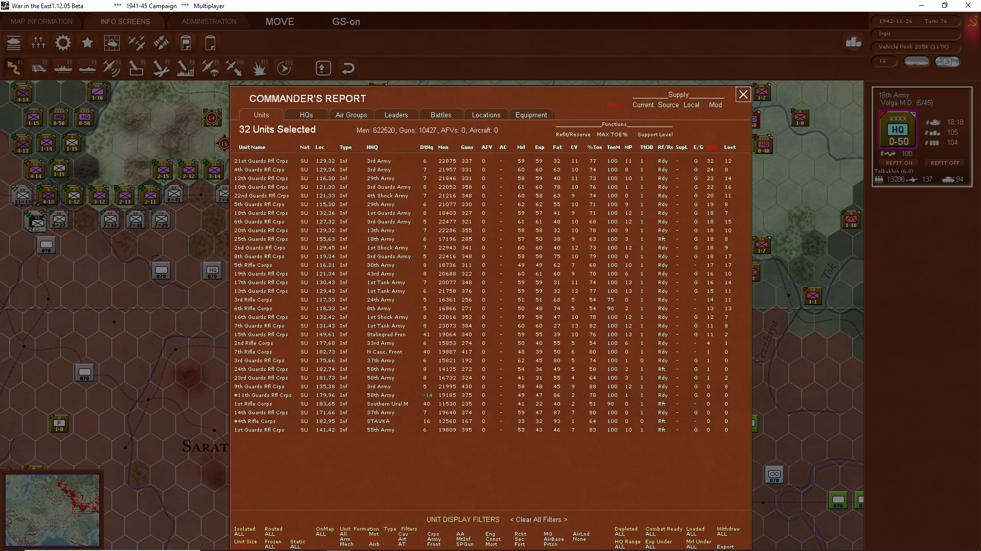Click the 16th Army HQ unit counter

[898, 131]
